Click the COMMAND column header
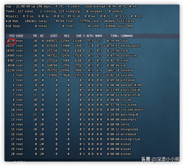The image size is (184, 166). 127,36
